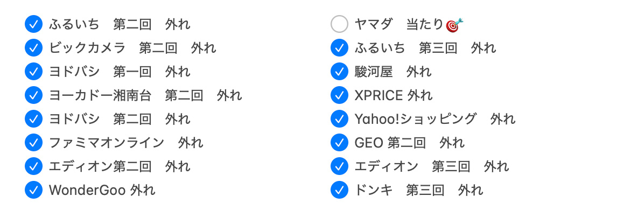
Task: Uncheck the GEO 第二回 外れ checkbox
Action: pyautogui.click(x=339, y=143)
